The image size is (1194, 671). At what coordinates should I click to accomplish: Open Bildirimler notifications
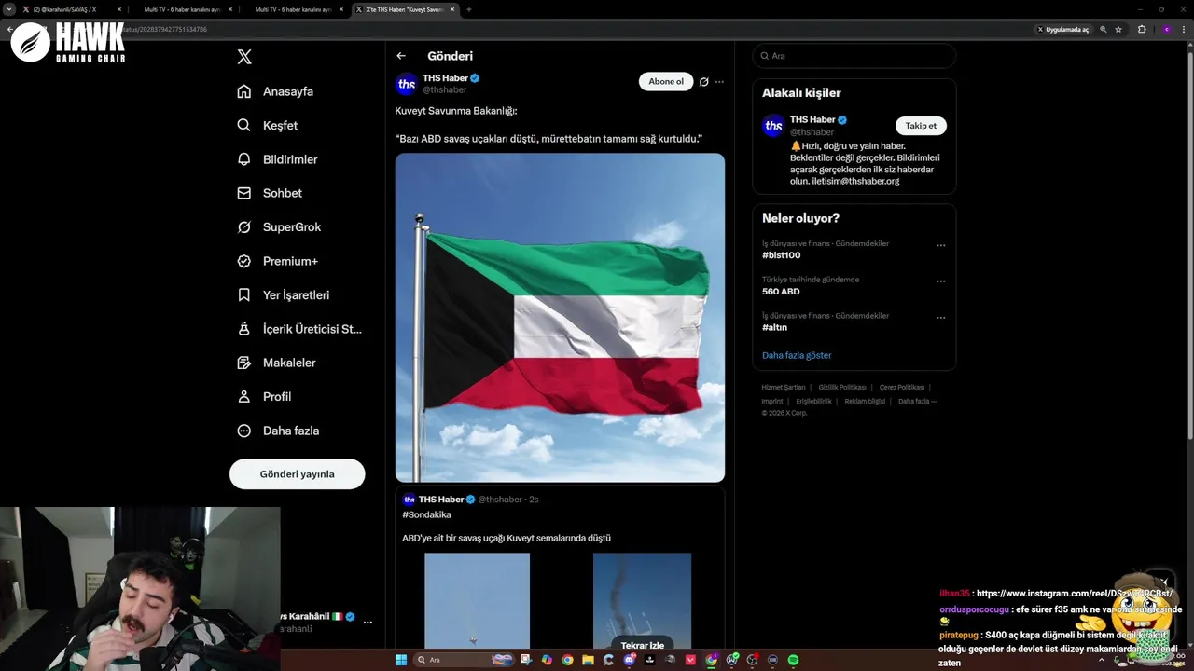[277, 159]
